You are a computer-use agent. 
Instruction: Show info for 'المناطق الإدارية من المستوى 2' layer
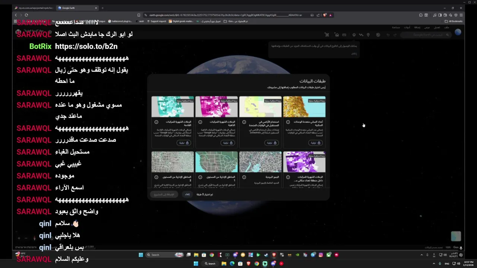coord(156,177)
